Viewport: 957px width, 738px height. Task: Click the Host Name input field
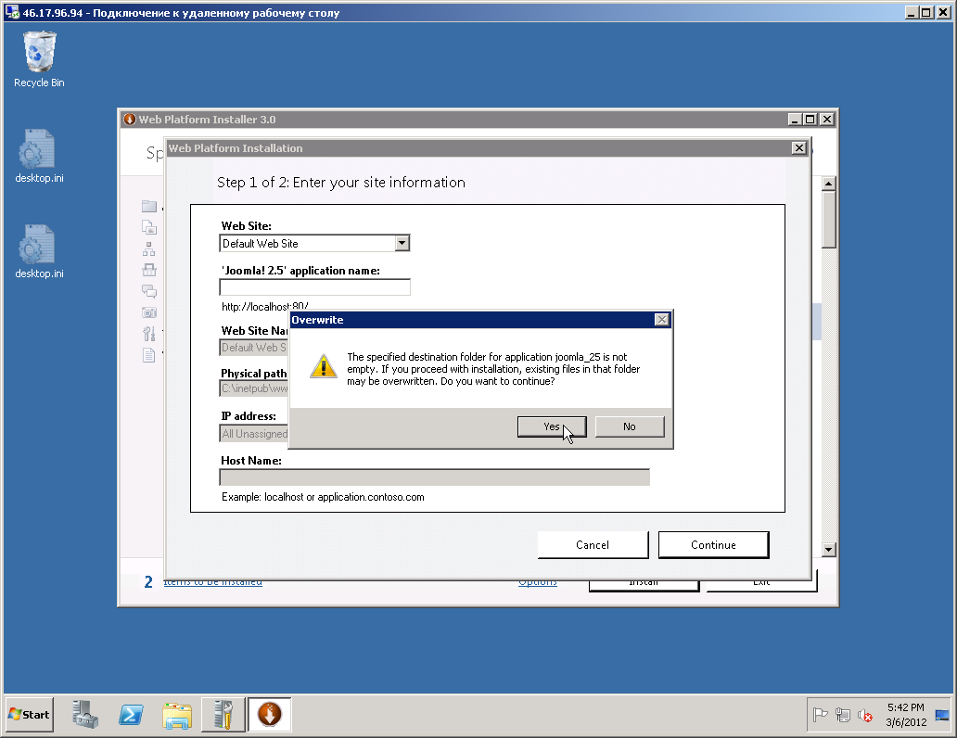coord(435,477)
